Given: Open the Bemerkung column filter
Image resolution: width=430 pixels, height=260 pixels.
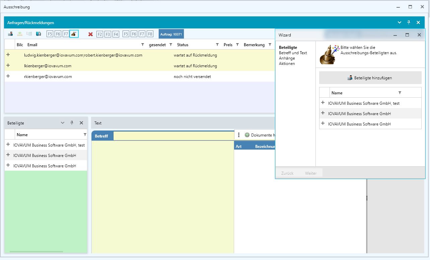Looking at the screenshot, I should point(270,45).
